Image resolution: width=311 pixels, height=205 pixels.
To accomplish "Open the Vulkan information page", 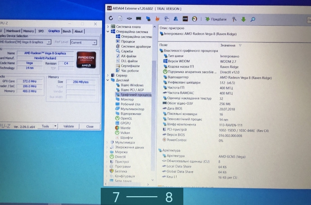I will click(125, 132).
